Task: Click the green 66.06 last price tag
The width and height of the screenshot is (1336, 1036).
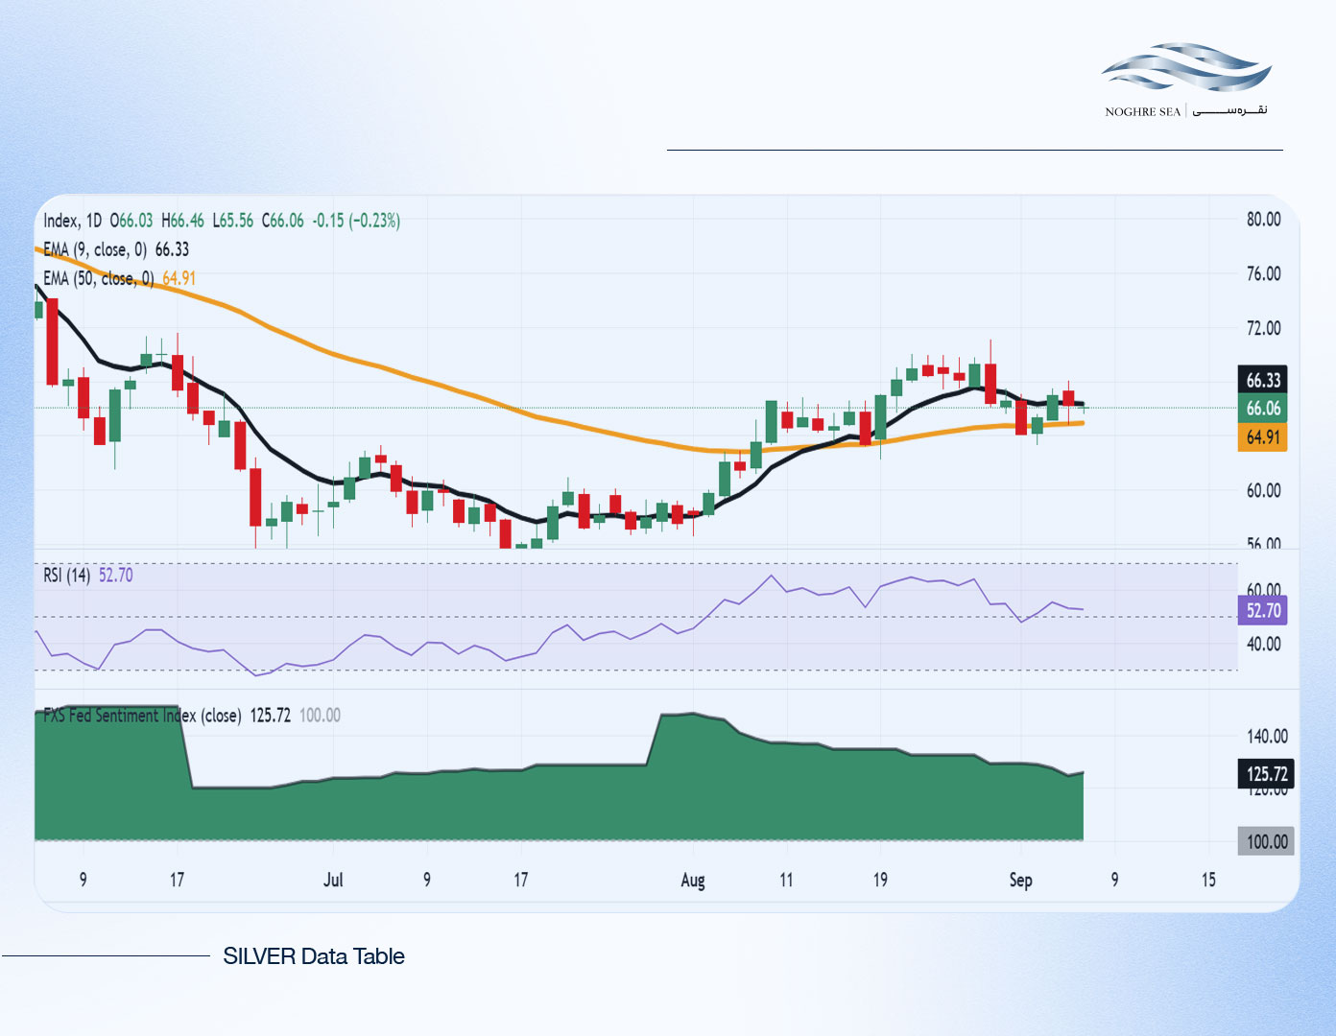Action: (1263, 409)
